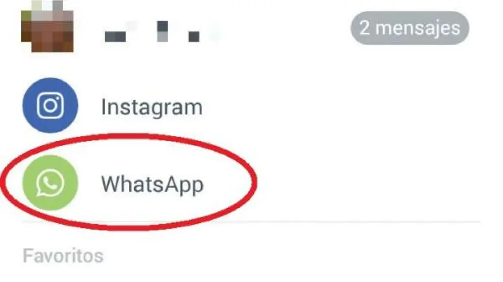Viewport: 503px width, 282px height.
Task: Tap the brown pixelated profile picture
Action: click(x=47, y=26)
